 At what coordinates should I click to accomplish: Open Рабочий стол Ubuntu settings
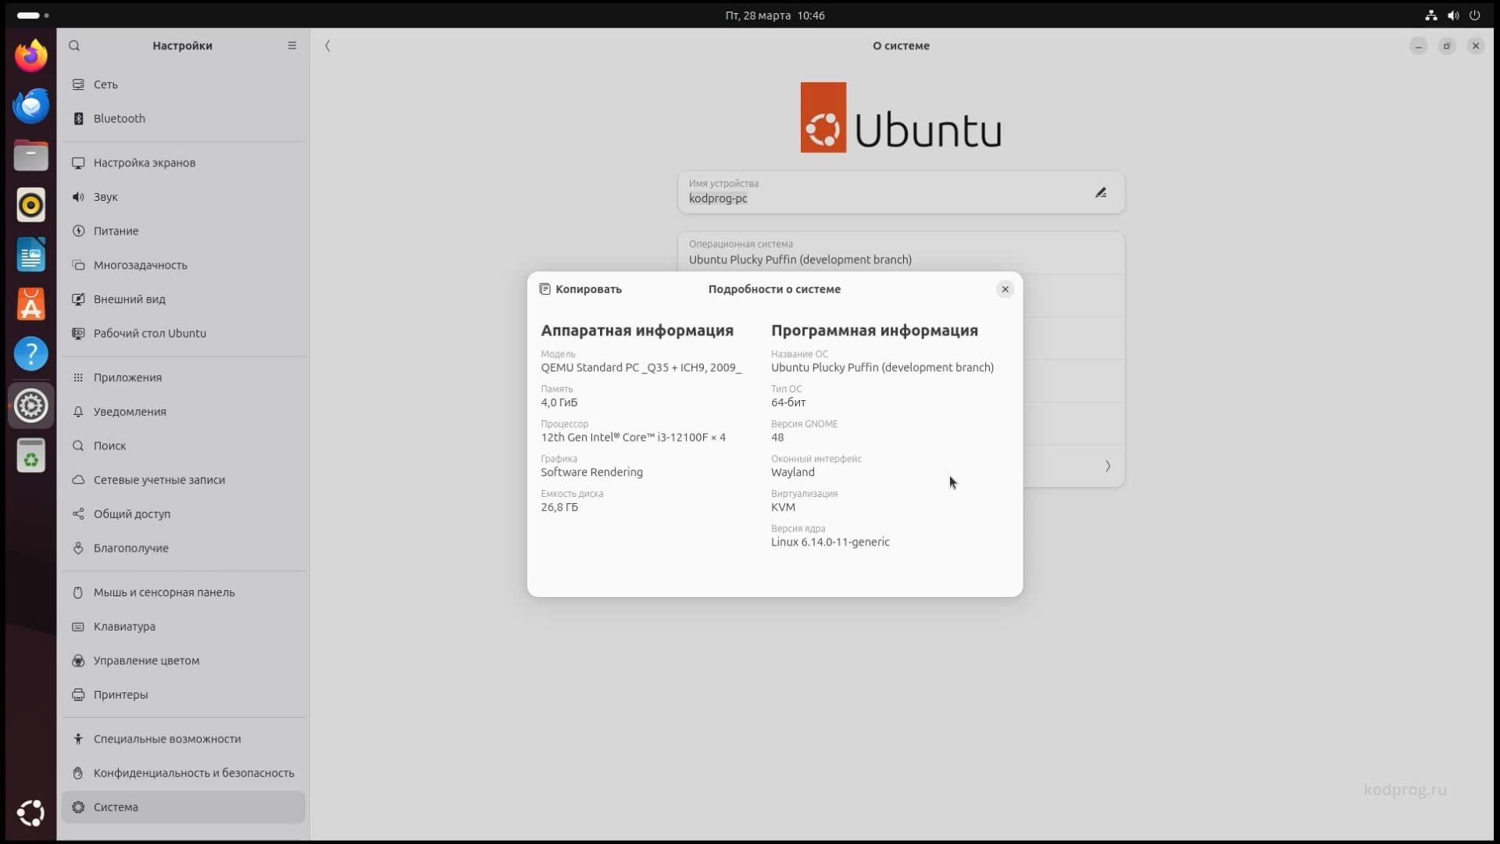click(x=184, y=334)
